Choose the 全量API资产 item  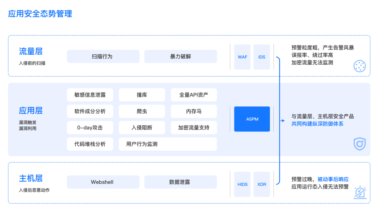tap(194, 95)
